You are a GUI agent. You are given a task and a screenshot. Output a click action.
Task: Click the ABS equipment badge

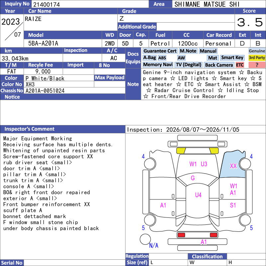[x=162, y=58]
